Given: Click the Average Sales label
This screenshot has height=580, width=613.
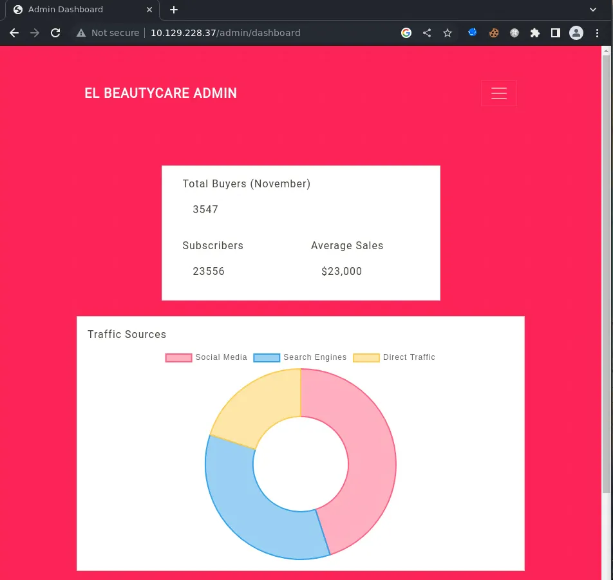Looking at the screenshot, I should pos(347,245).
